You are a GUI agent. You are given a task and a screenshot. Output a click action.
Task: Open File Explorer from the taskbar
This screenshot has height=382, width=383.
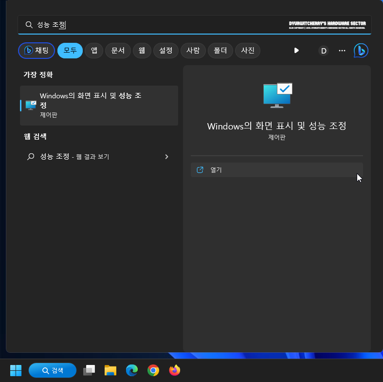point(110,370)
